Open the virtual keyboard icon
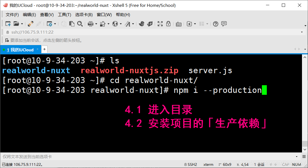 click(x=179, y=24)
